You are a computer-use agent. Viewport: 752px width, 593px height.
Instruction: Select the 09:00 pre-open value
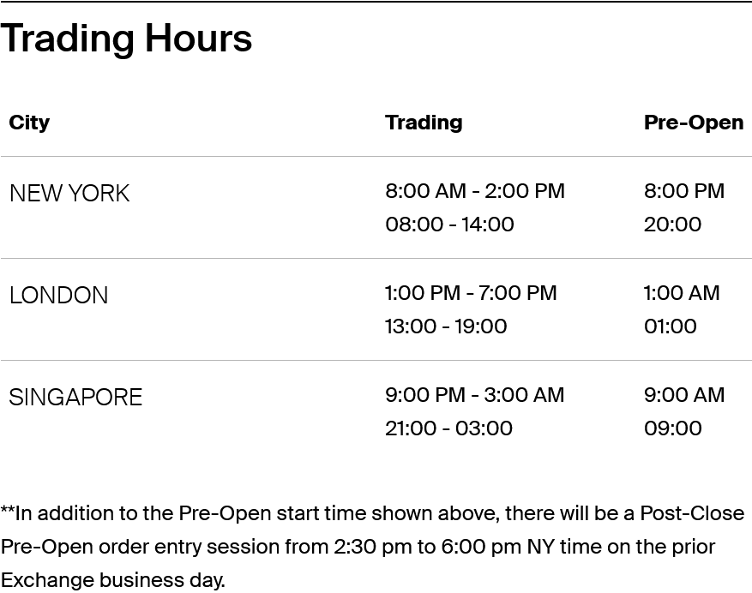[672, 428]
